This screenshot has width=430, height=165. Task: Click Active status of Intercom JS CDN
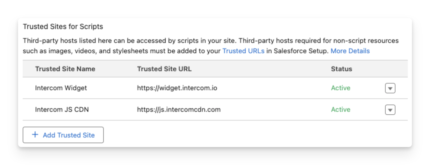click(x=340, y=109)
